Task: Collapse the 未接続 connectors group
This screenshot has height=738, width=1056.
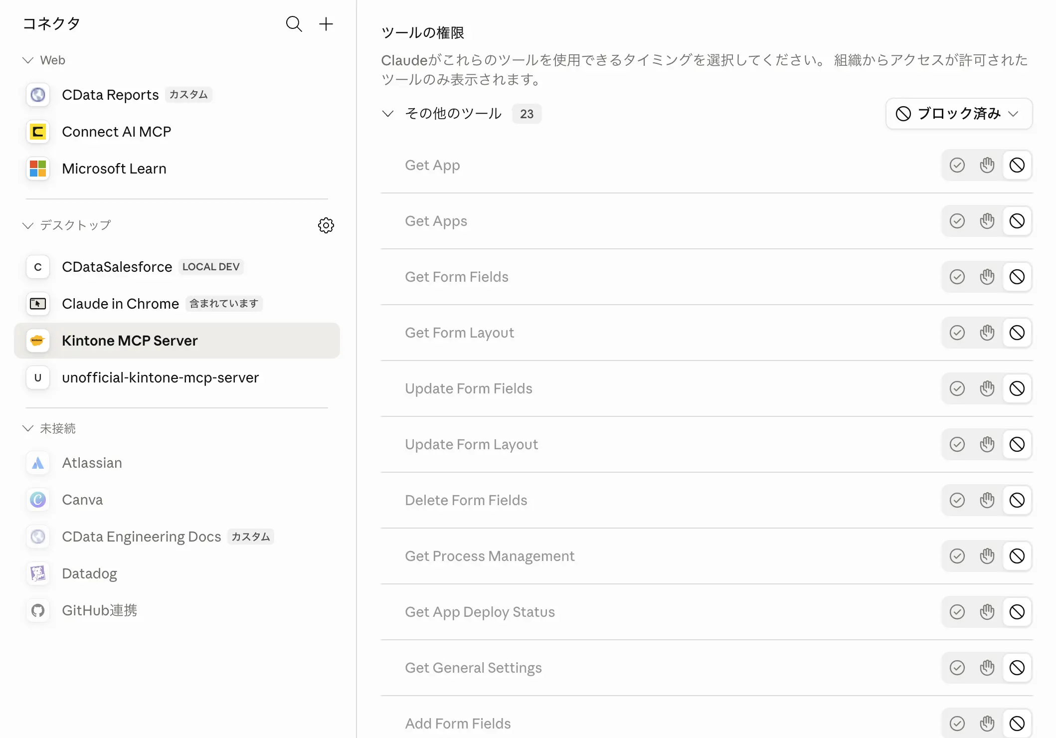Action: (28, 428)
